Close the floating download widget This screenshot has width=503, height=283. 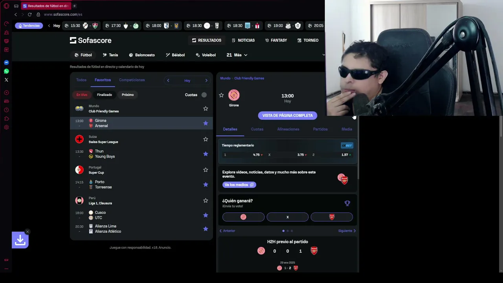[28, 232]
